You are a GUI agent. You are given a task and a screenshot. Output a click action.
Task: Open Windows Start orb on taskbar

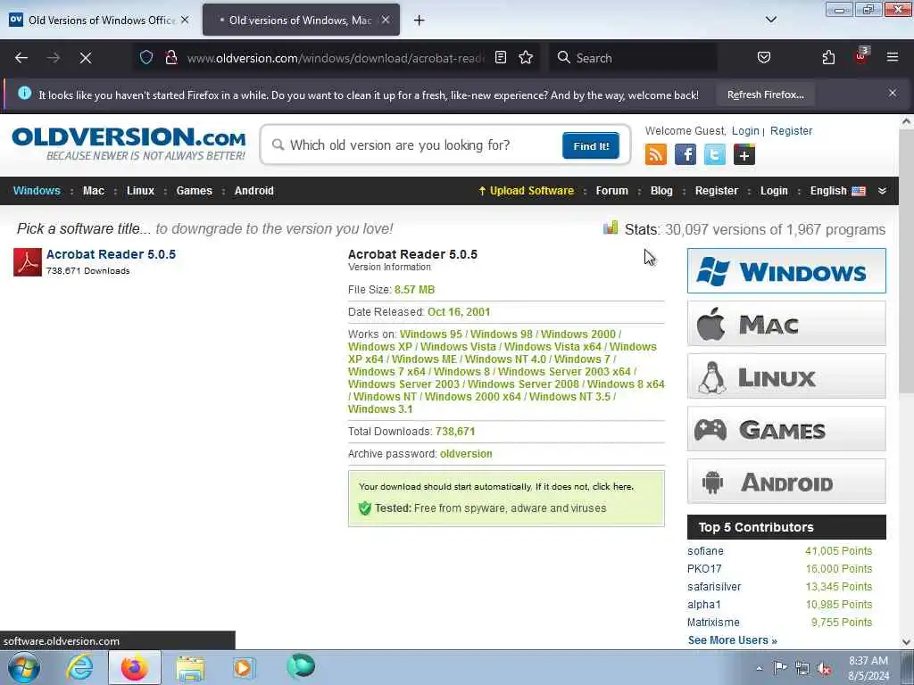pyautogui.click(x=24, y=667)
